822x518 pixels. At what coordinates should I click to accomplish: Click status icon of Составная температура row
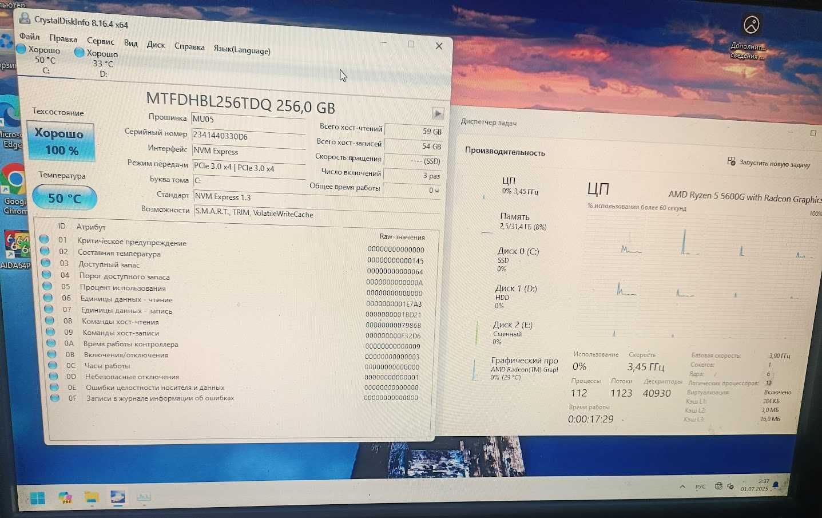coord(45,251)
